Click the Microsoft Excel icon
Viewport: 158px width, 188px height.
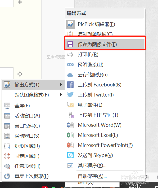click(x=70, y=135)
